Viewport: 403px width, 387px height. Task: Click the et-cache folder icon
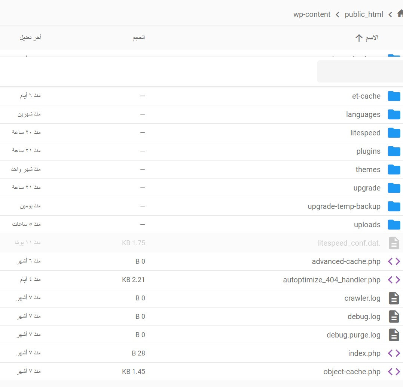(x=394, y=96)
